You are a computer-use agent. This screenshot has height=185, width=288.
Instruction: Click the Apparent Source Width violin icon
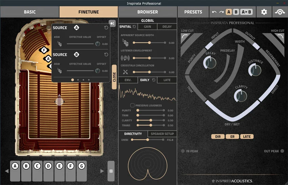coord(125,43)
